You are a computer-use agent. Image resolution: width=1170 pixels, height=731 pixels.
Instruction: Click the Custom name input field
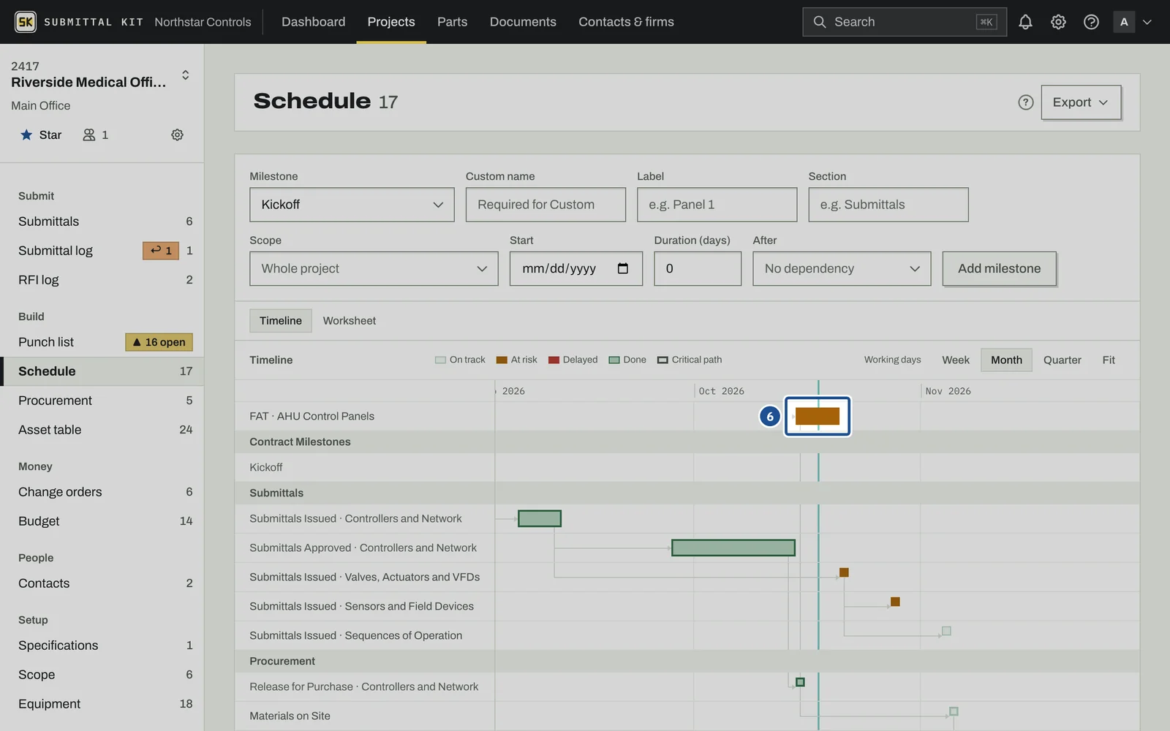546,205
